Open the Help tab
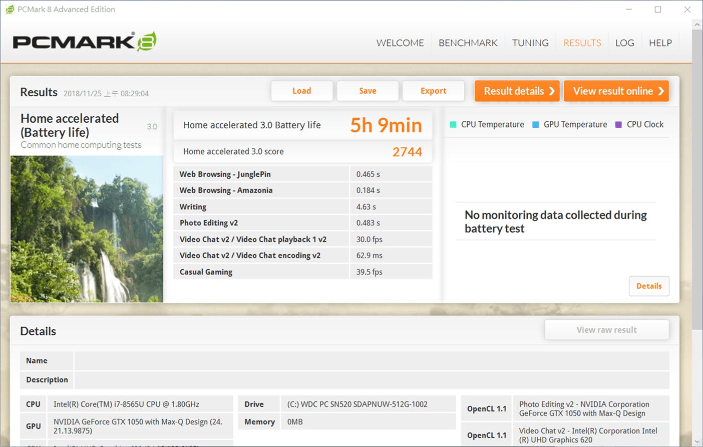 click(x=660, y=43)
